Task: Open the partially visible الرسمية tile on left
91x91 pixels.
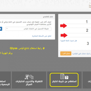Action: point(5,80)
